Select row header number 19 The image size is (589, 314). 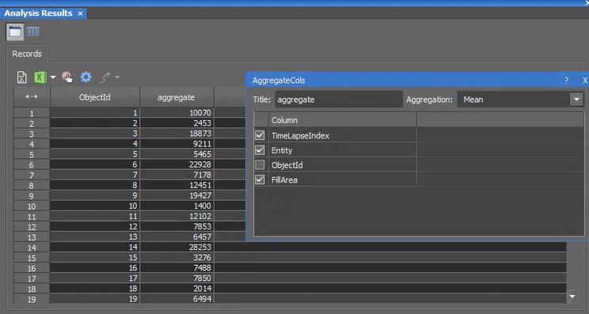[32, 299]
